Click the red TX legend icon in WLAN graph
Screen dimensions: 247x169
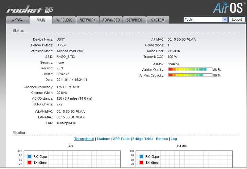[141, 163]
